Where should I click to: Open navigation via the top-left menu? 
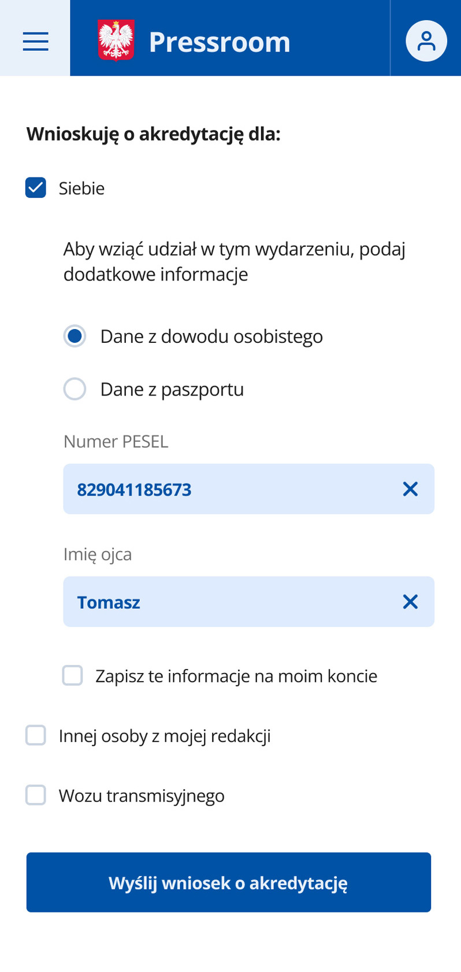click(x=35, y=41)
